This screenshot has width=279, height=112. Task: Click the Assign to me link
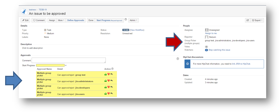point(211,33)
